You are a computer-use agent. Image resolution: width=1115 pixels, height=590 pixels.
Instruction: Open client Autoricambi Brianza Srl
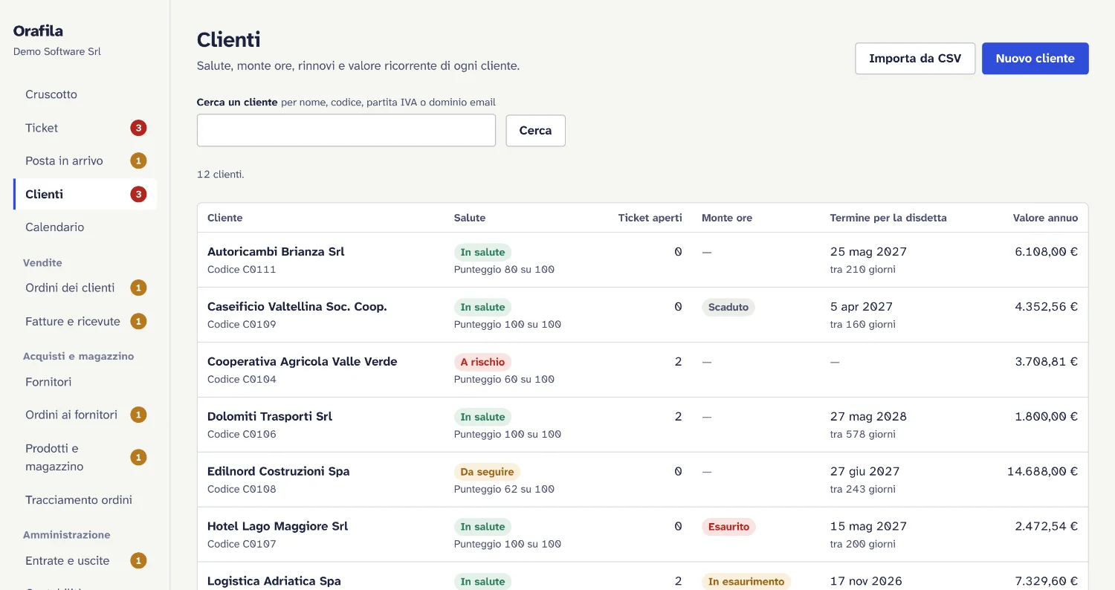[x=276, y=251]
